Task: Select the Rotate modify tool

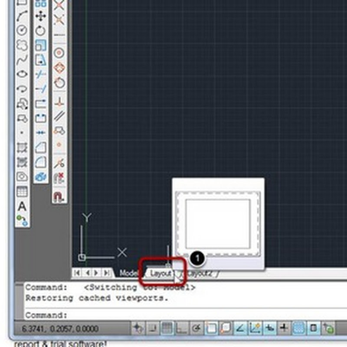Action: [41, 30]
